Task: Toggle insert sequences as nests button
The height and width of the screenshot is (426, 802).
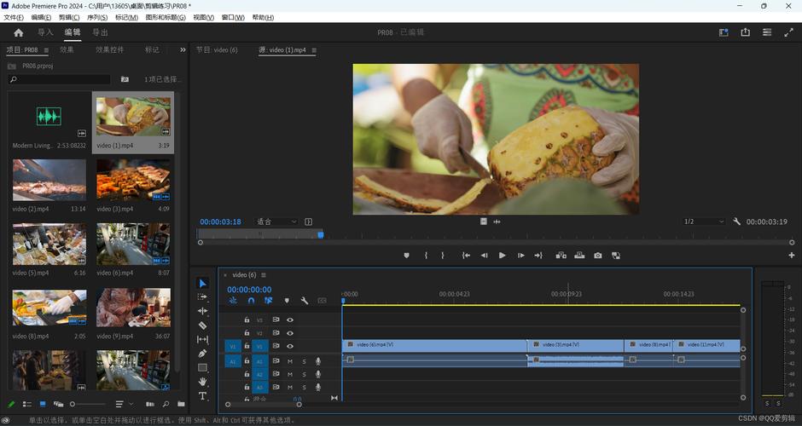Action: coord(233,301)
